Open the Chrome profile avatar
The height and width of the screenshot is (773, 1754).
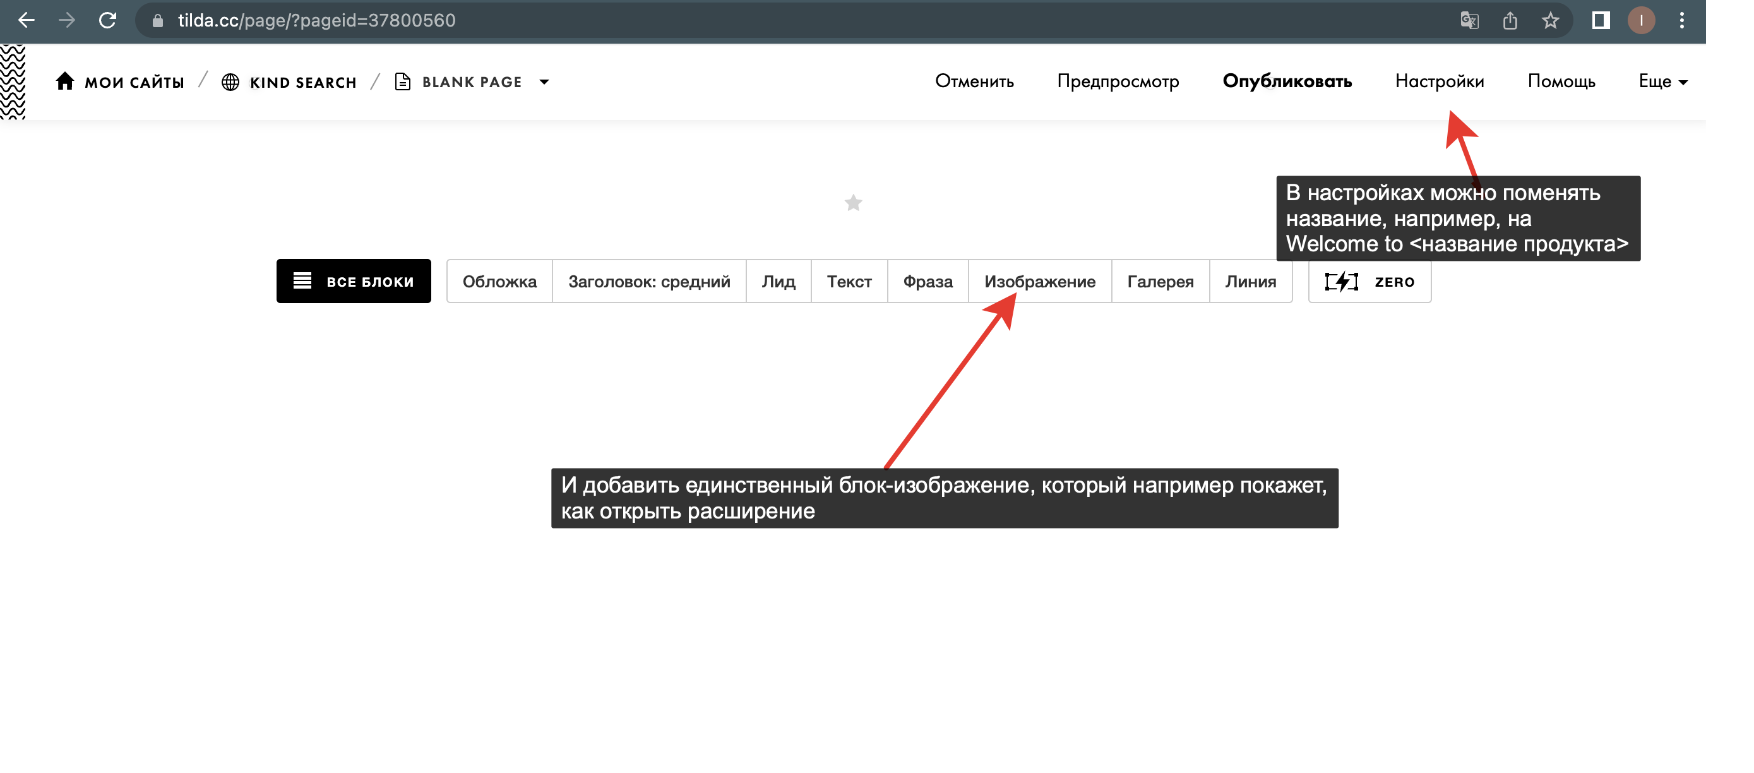click(x=1641, y=20)
